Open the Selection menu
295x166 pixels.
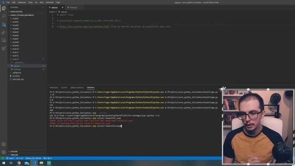pos(22,2)
